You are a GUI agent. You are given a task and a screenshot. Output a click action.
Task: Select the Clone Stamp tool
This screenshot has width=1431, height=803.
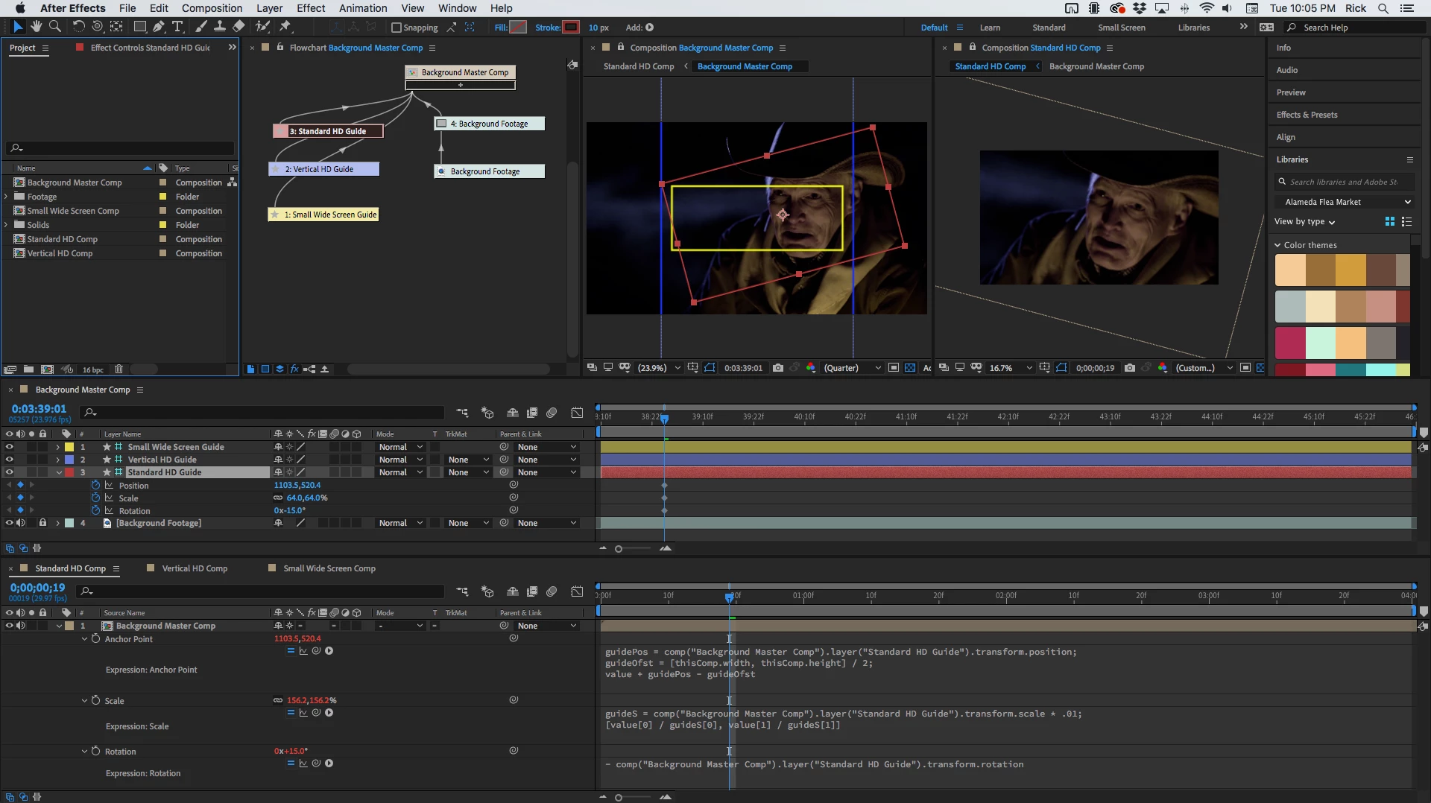[x=220, y=27]
